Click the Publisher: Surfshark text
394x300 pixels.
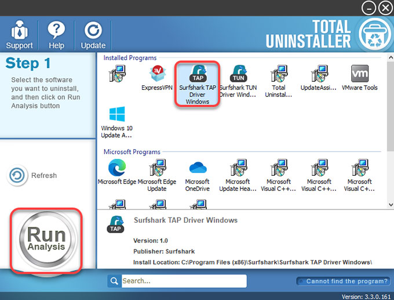(164, 251)
